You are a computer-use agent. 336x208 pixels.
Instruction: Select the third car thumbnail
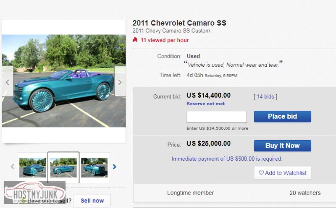[94, 167]
